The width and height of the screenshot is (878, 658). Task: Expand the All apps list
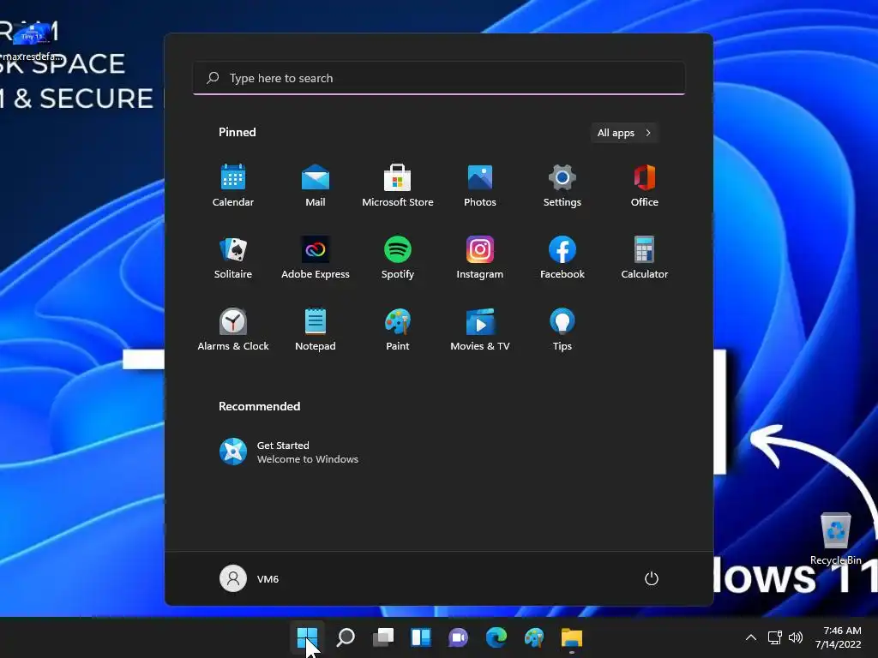click(x=624, y=133)
